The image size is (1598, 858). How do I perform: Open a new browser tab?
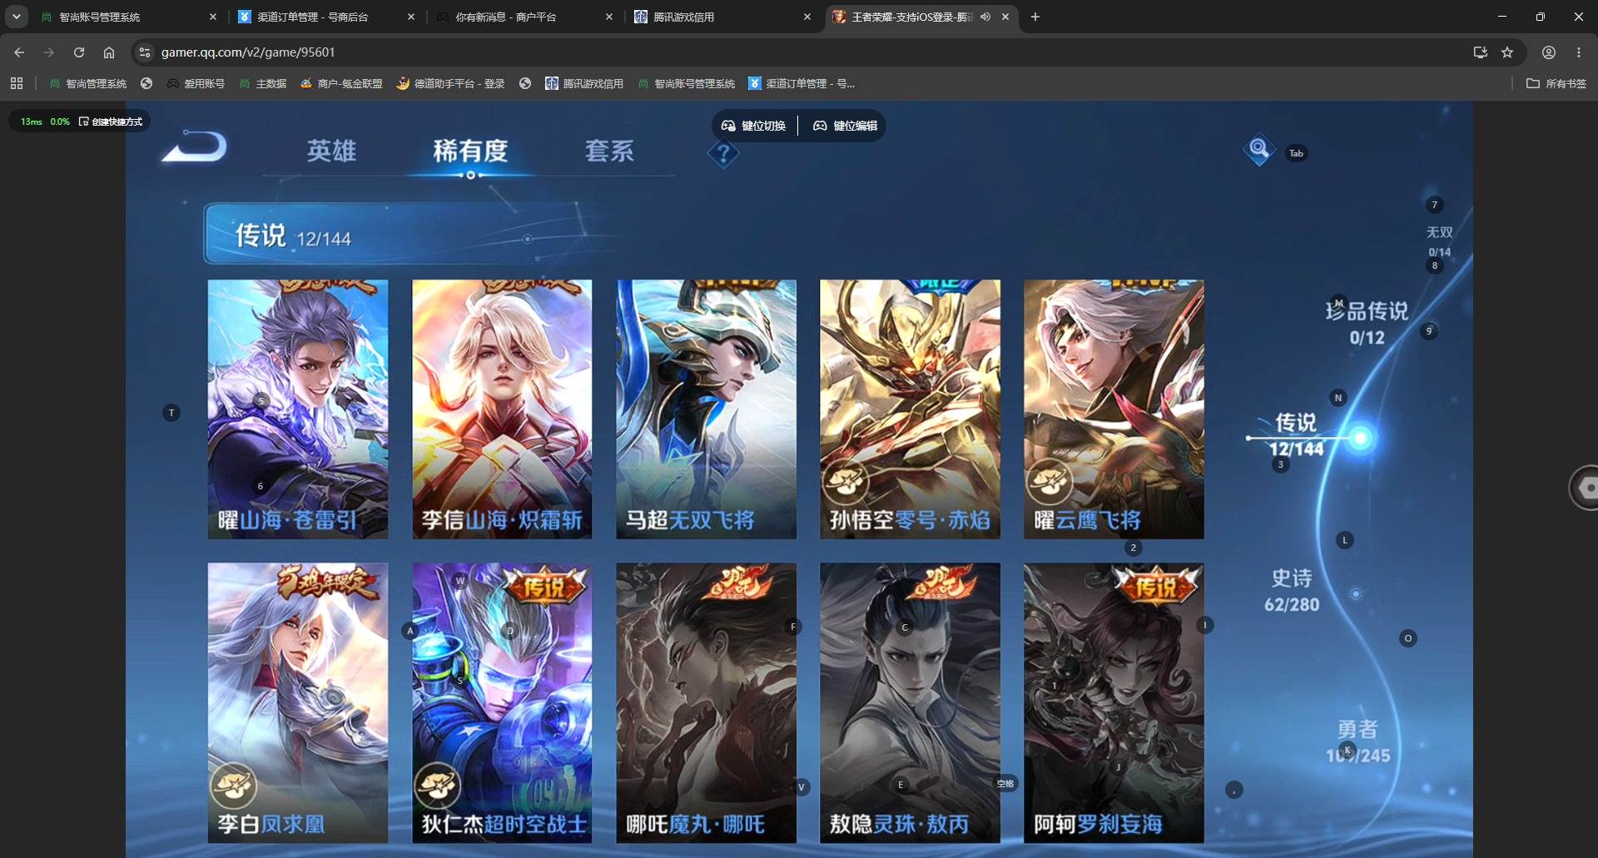pos(1035,17)
